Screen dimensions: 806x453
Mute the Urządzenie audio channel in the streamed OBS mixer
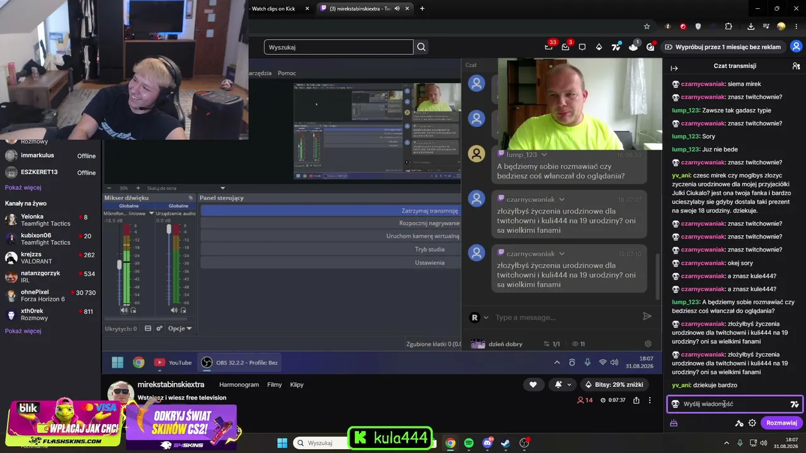(174, 310)
